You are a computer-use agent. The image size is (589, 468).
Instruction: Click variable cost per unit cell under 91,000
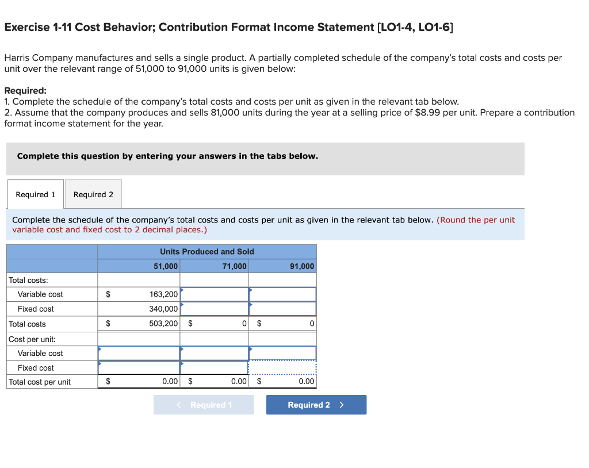pos(282,353)
